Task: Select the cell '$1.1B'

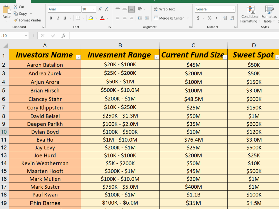Action: pos(193,195)
